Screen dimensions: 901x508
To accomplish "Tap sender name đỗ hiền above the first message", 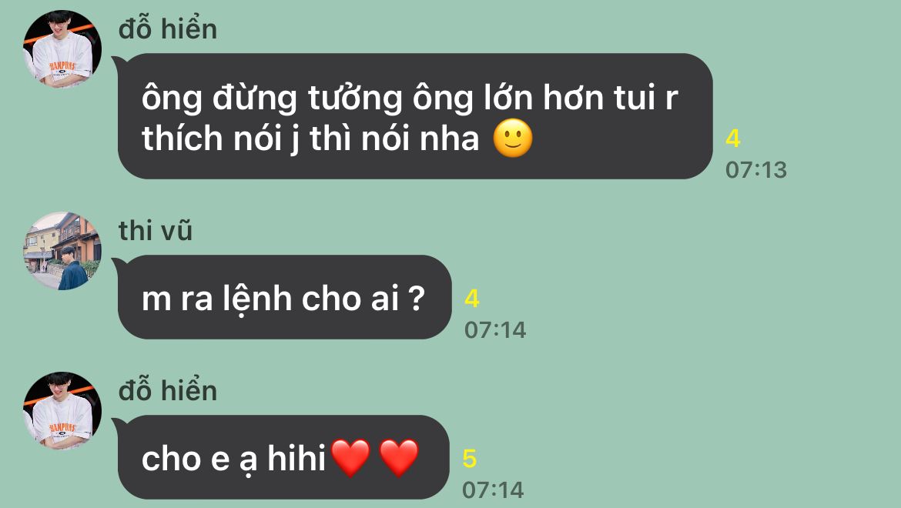I will (x=168, y=28).
